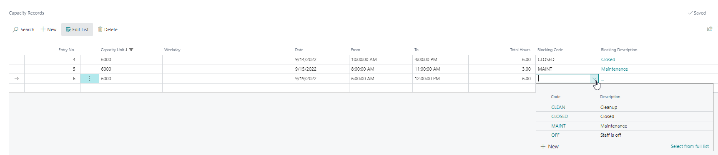Toggle the Edit List button
The image size is (718, 155).
77,30
